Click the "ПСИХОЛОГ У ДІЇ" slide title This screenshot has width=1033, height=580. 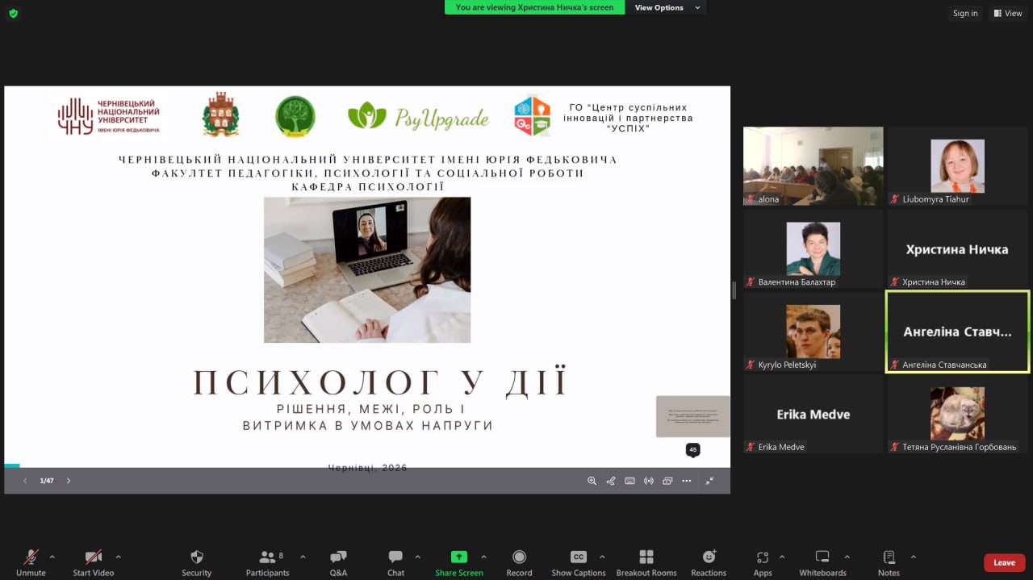click(380, 382)
